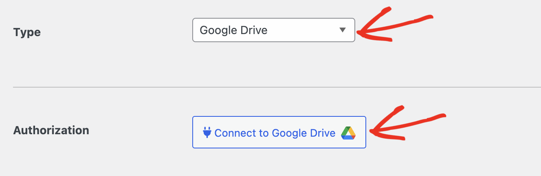The image size is (541, 176).
Task: Click the blue plug icon
Action: click(207, 133)
